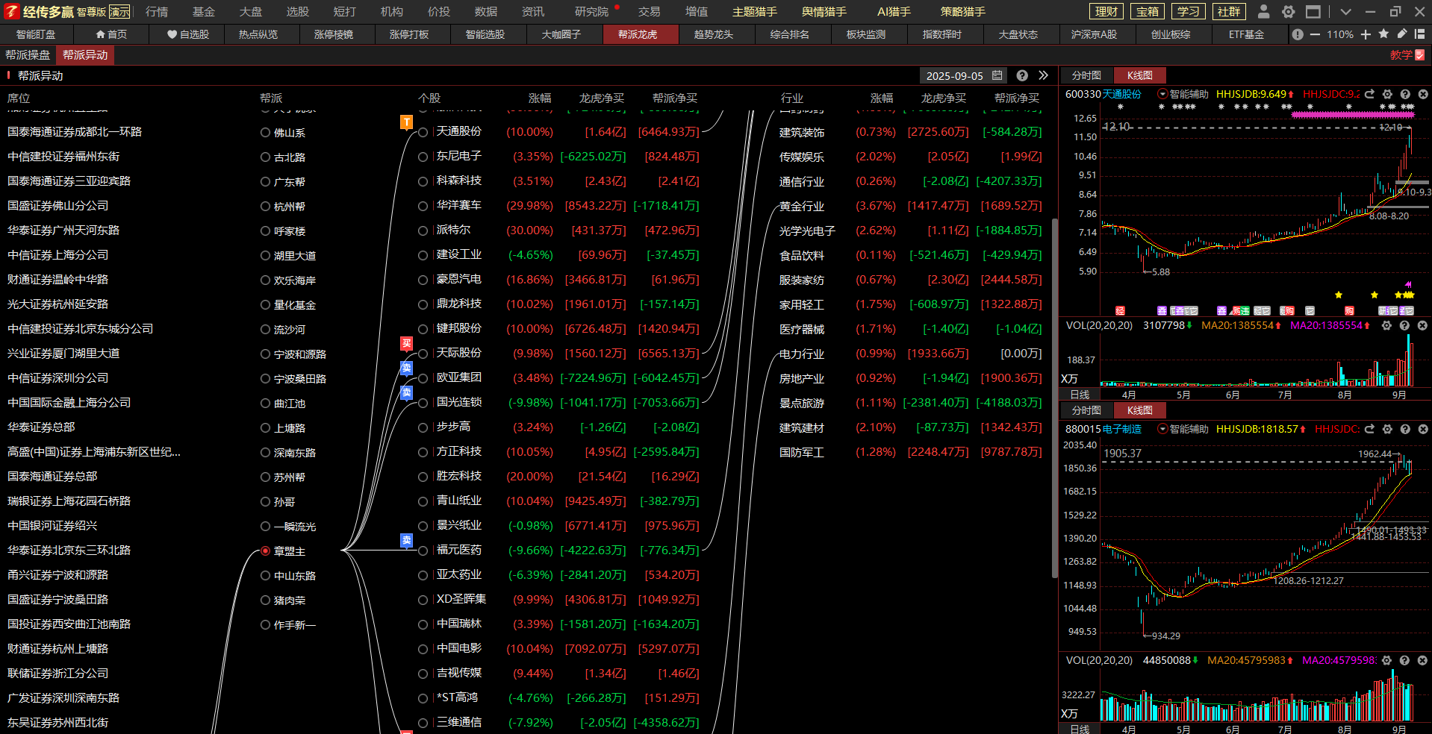Zoom in with the plus icon
This screenshot has width=1432, height=734.
point(1366,34)
